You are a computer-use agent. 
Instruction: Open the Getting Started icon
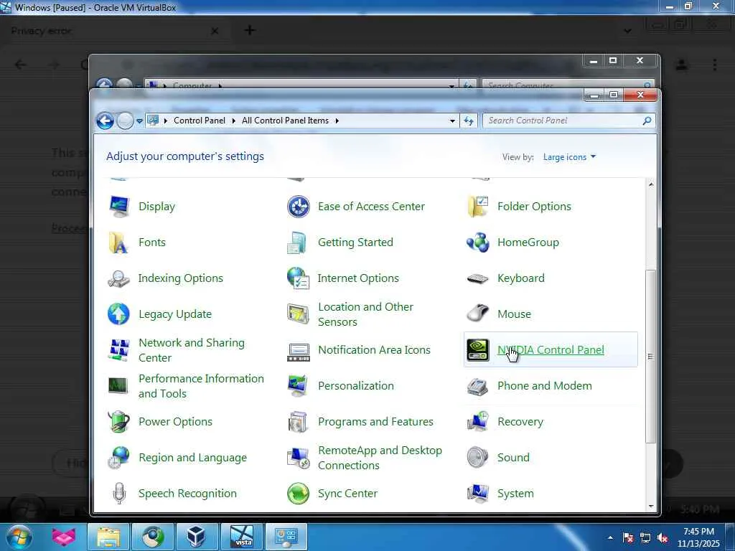[298, 242]
